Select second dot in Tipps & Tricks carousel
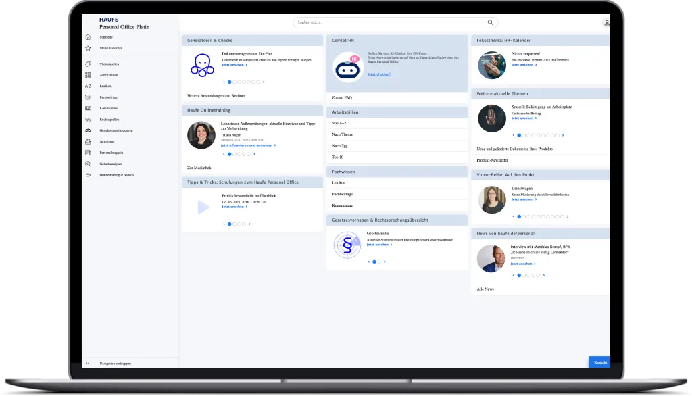 [234, 224]
